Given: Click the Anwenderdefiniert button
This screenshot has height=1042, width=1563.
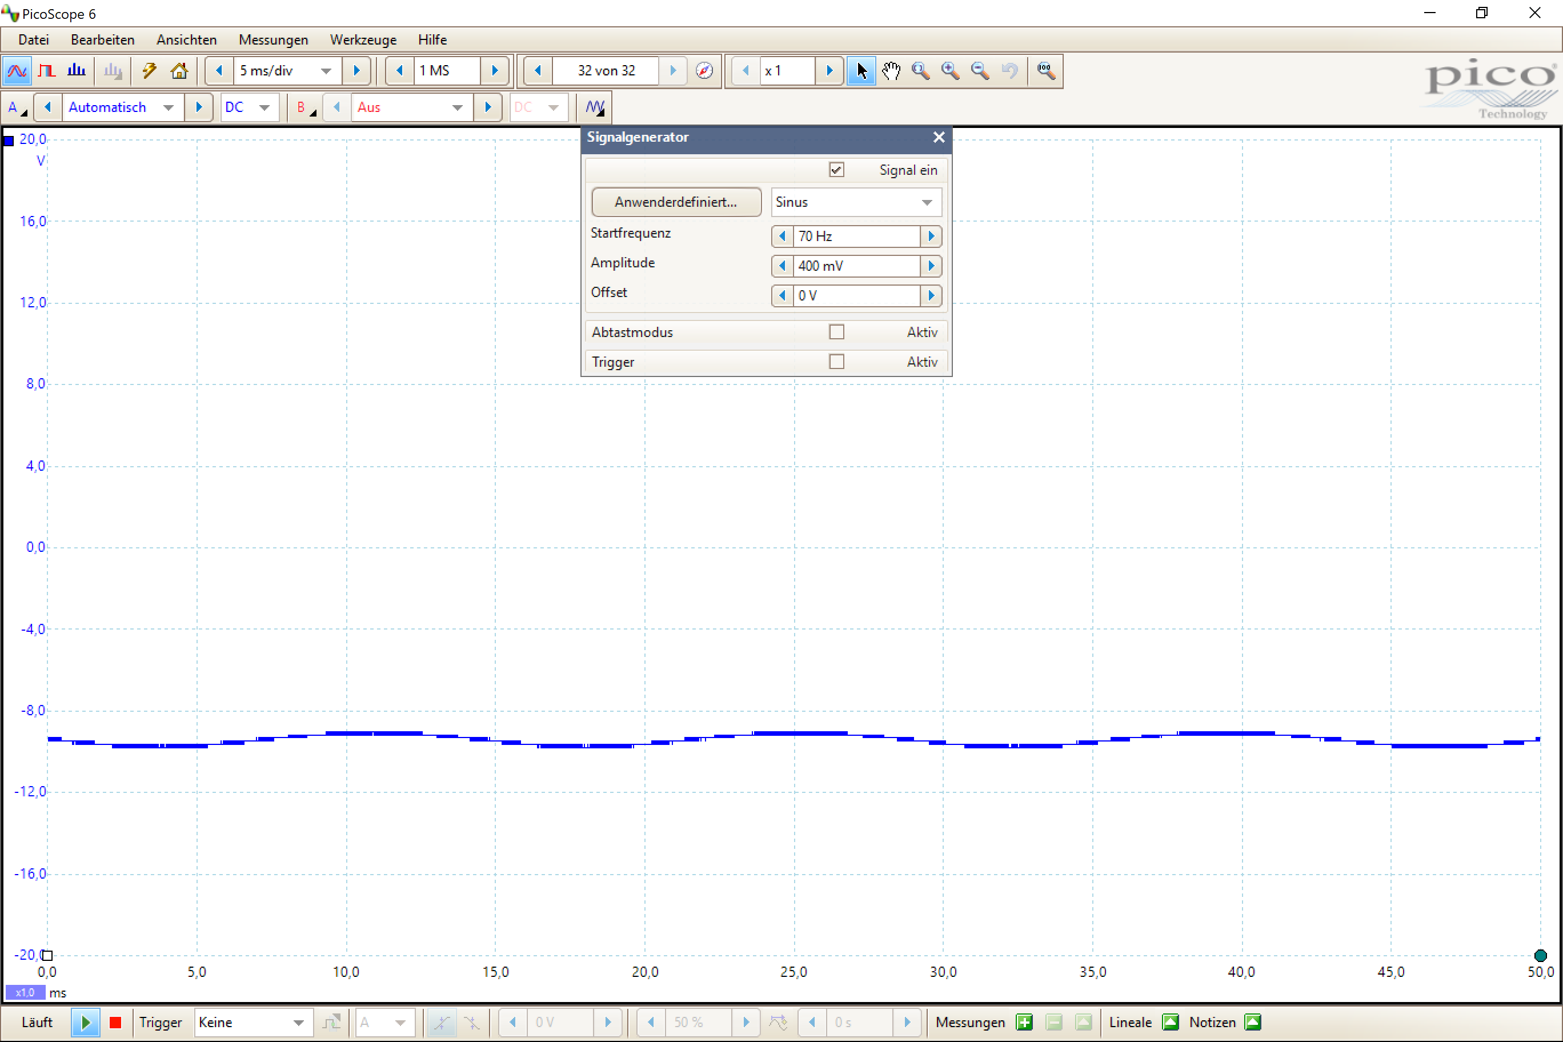Looking at the screenshot, I should click(x=676, y=202).
